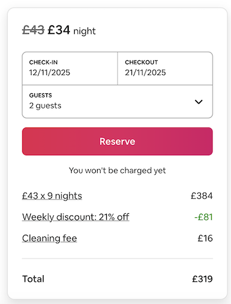This screenshot has height=304, width=231.
Task: Select the '2 guests' value text
Action: click(45, 106)
